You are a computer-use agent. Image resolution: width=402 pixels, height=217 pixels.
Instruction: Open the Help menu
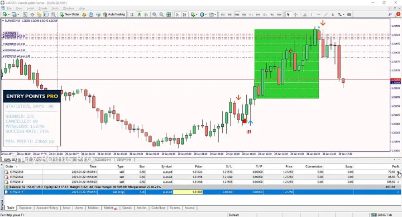[82, 8]
